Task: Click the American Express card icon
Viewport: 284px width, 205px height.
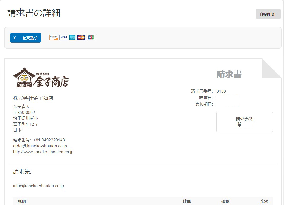Action: pyautogui.click(x=72, y=37)
